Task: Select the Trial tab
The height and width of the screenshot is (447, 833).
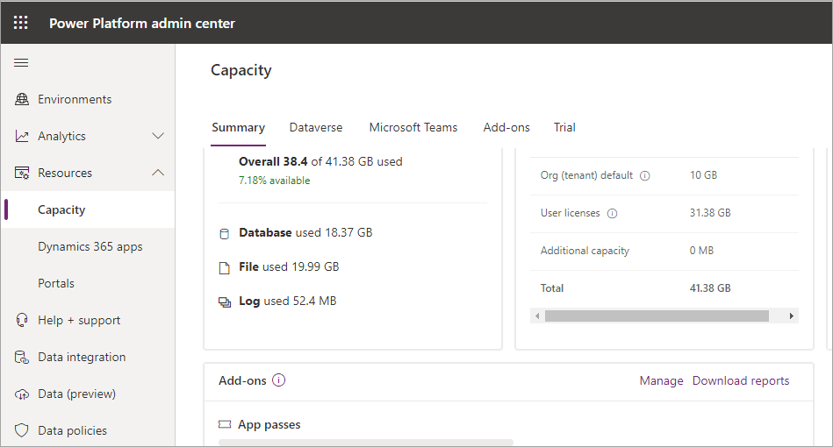Action: [x=564, y=128]
